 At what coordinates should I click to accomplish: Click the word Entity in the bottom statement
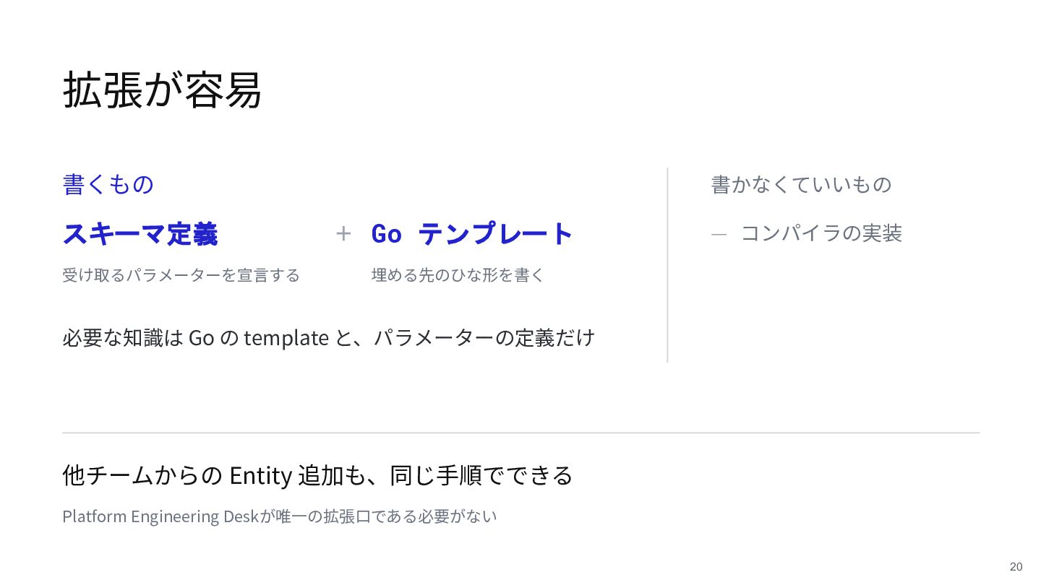(x=261, y=477)
